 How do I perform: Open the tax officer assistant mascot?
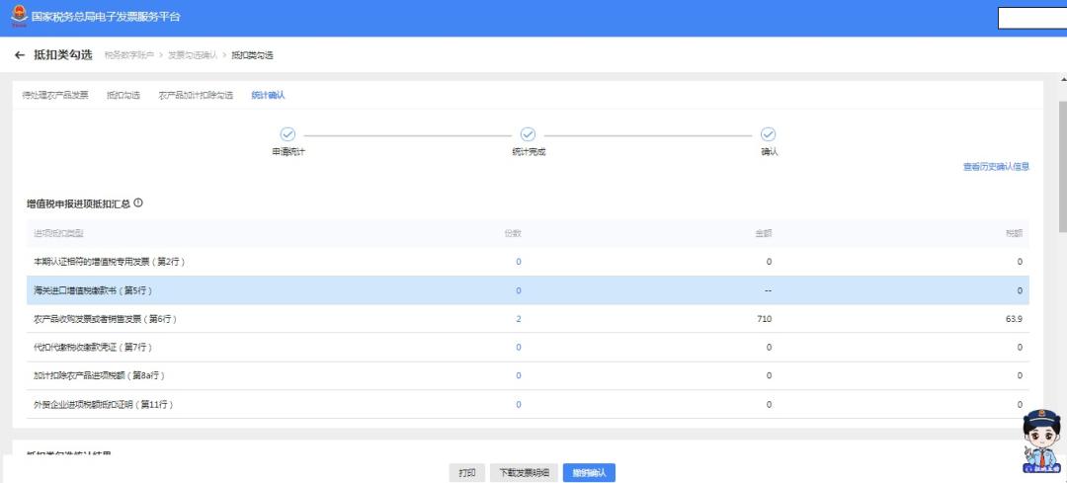point(1042,443)
